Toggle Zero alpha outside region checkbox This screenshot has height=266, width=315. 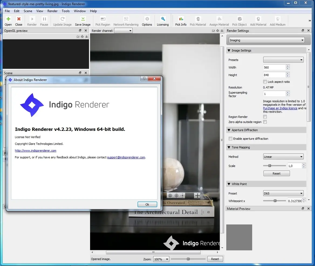265,122
